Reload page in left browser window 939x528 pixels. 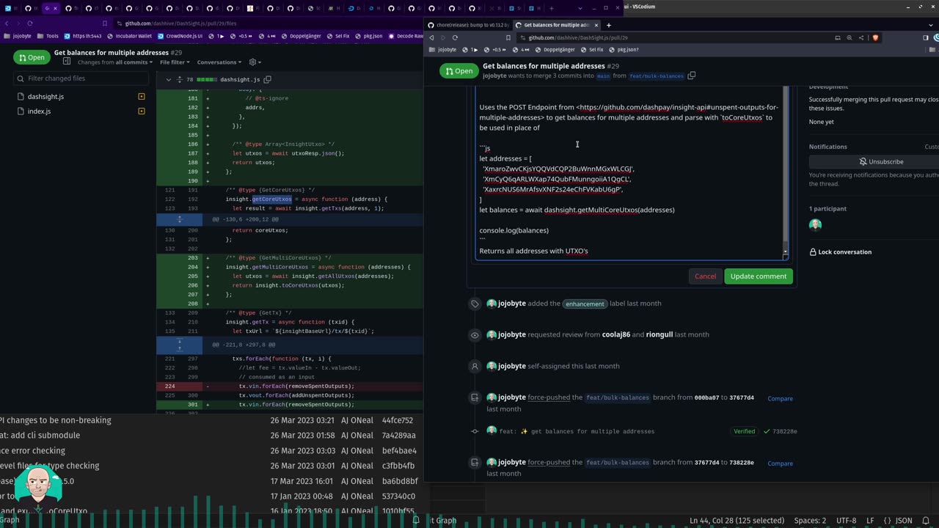pyautogui.click(x=29, y=23)
